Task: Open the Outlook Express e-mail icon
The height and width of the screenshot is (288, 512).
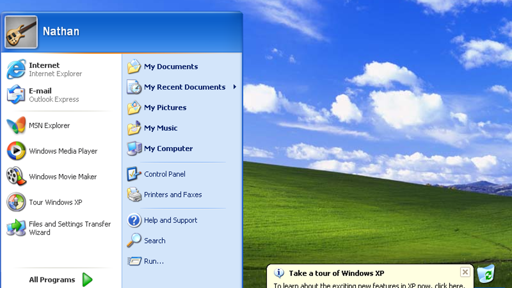Action: point(16,95)
